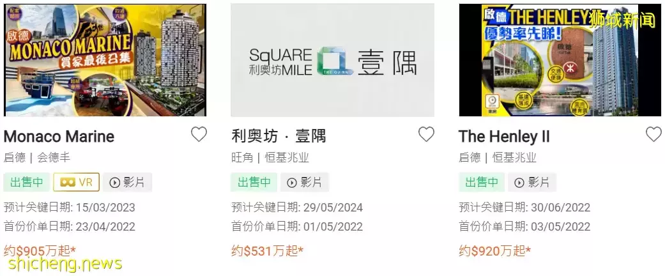
Task: Click the 约$531万起 price of 利奥坊·壹隅
Action: pyautogui.click(x=268, y=250)
